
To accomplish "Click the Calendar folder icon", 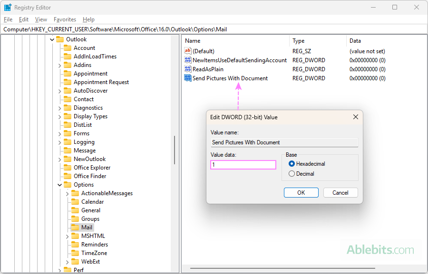I will click(75, 202).
